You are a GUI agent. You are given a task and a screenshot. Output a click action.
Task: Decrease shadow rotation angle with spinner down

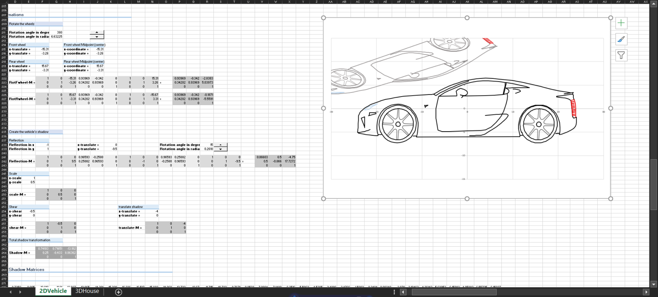pos(220,149)
